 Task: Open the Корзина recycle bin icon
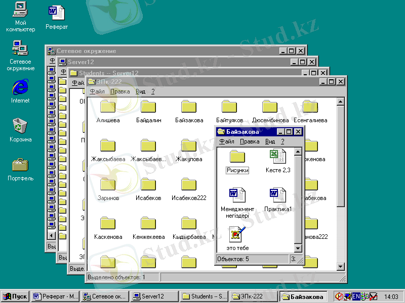pos(20,126)
